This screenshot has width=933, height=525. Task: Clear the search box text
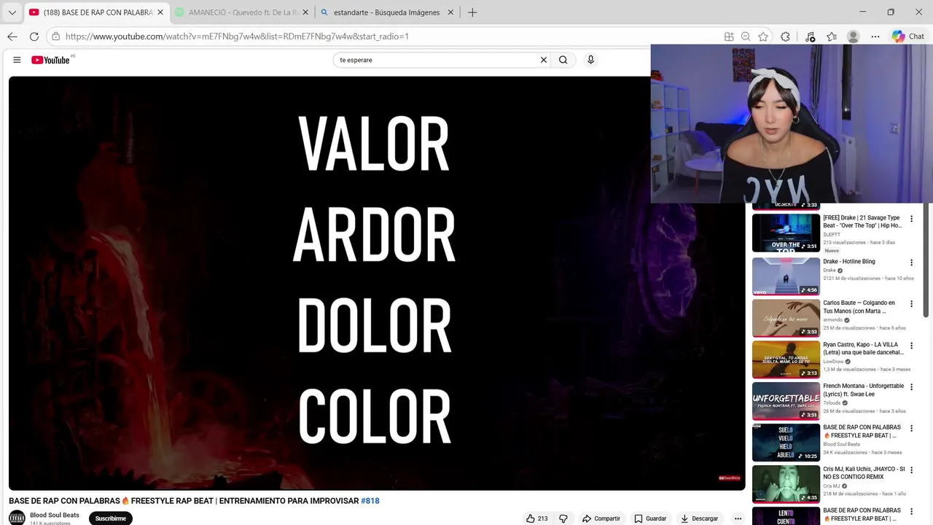point(543,60)
